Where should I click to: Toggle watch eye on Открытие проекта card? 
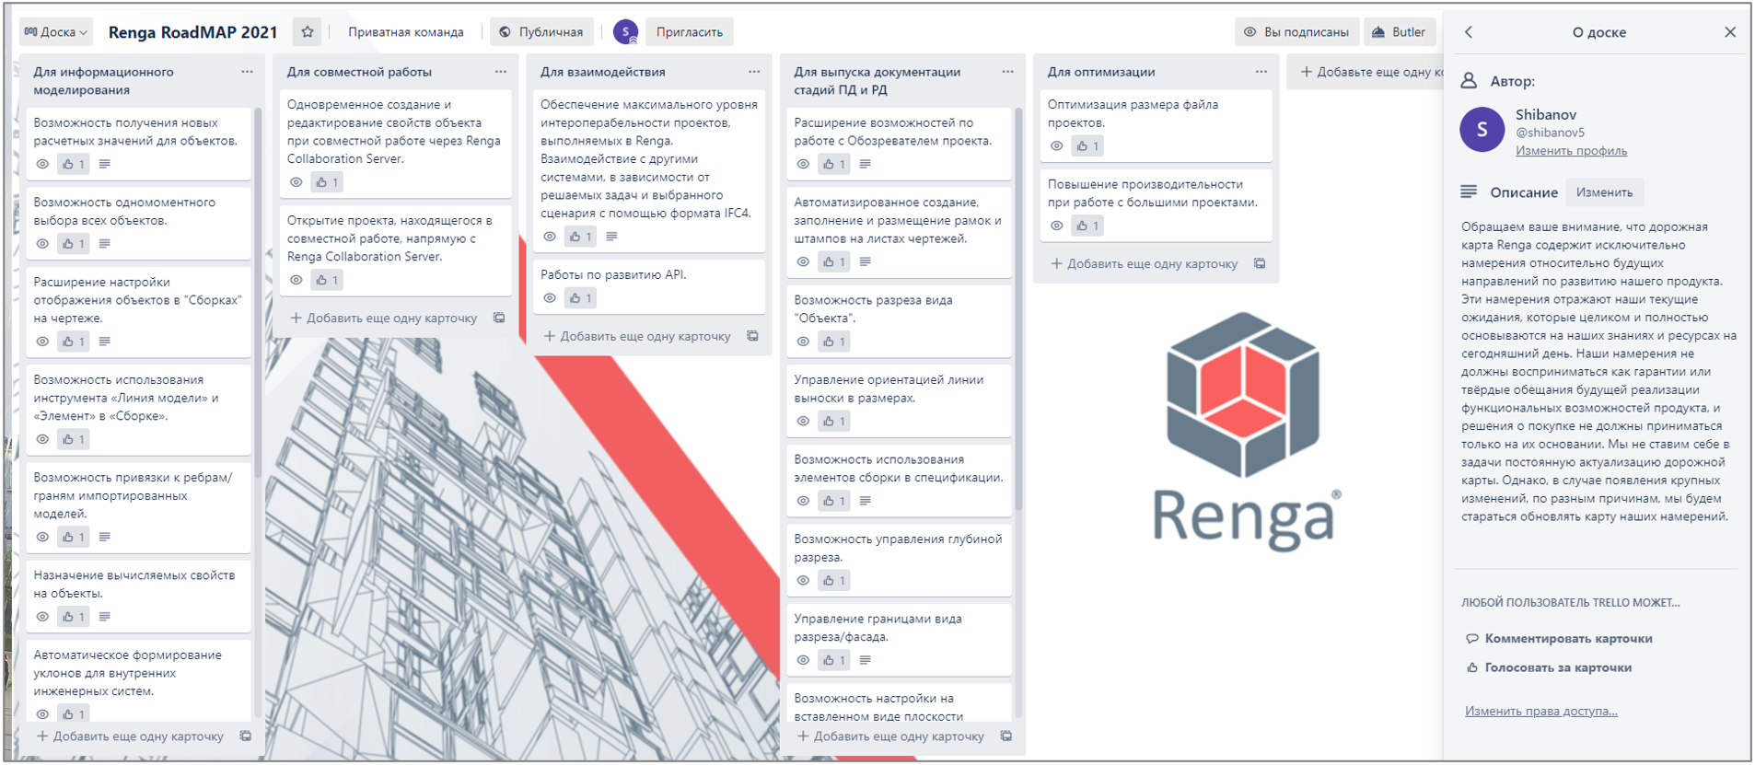pyautogui.click(x=296, y=280)
